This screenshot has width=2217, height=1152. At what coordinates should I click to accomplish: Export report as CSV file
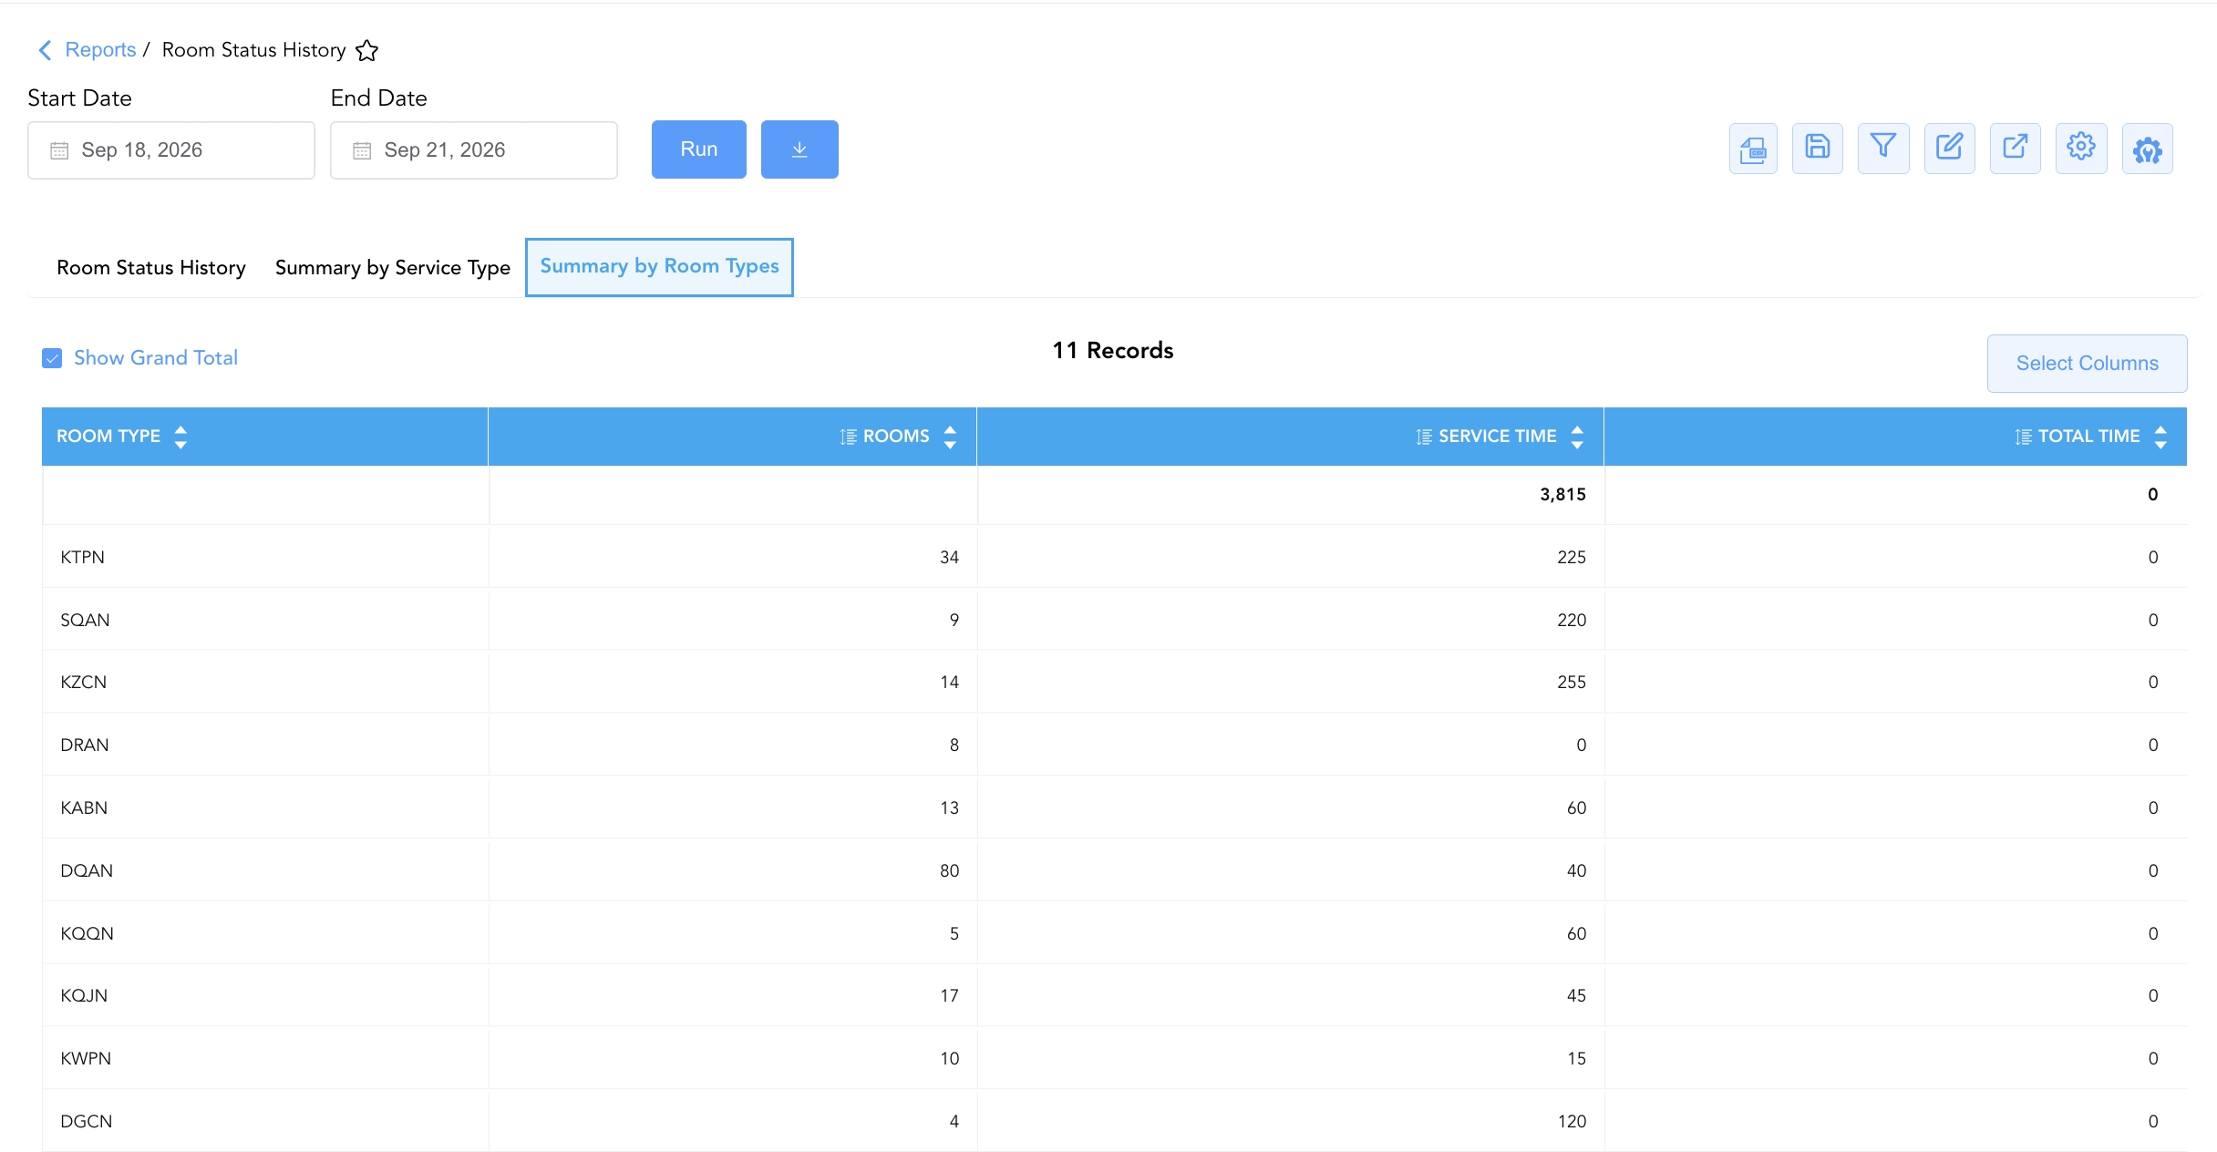click(x=1752, y=149)
